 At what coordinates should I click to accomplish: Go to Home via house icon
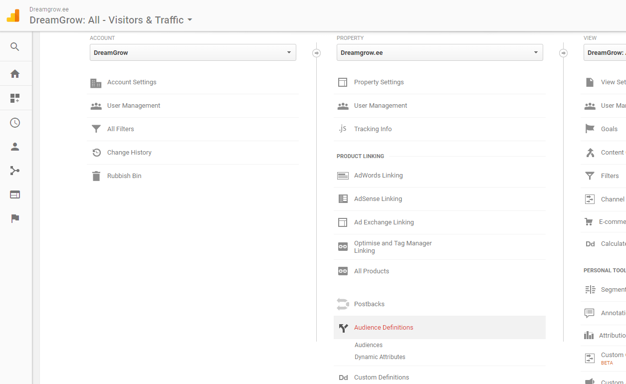tap(15, 74)
